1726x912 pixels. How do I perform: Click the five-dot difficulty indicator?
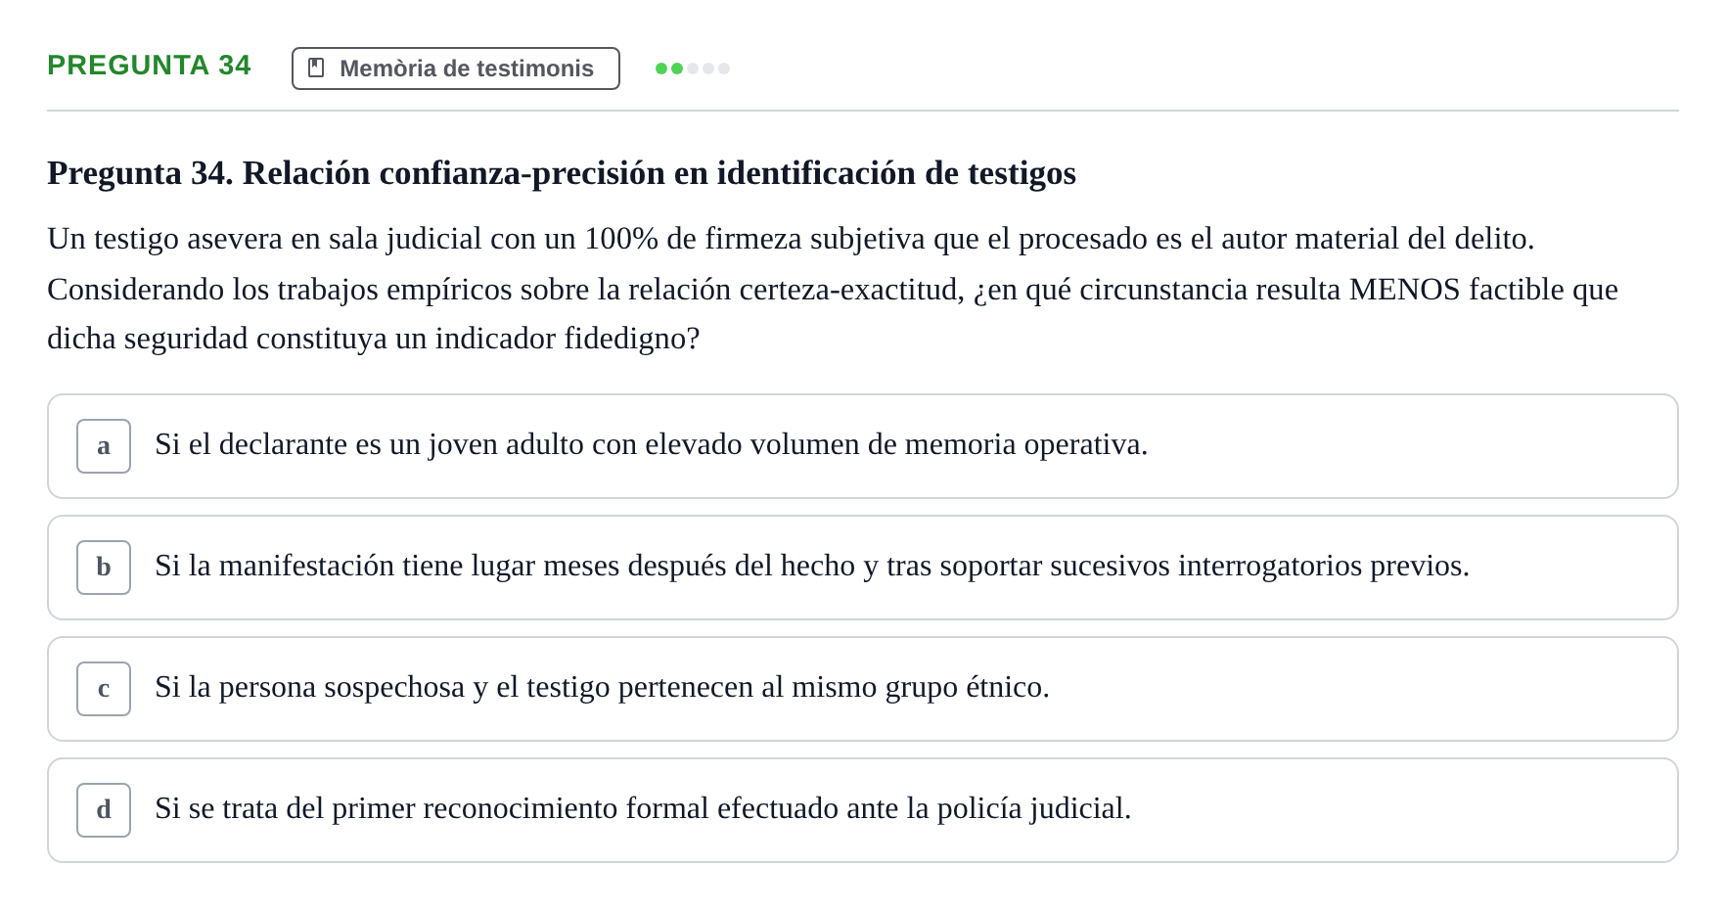(693, 68)
